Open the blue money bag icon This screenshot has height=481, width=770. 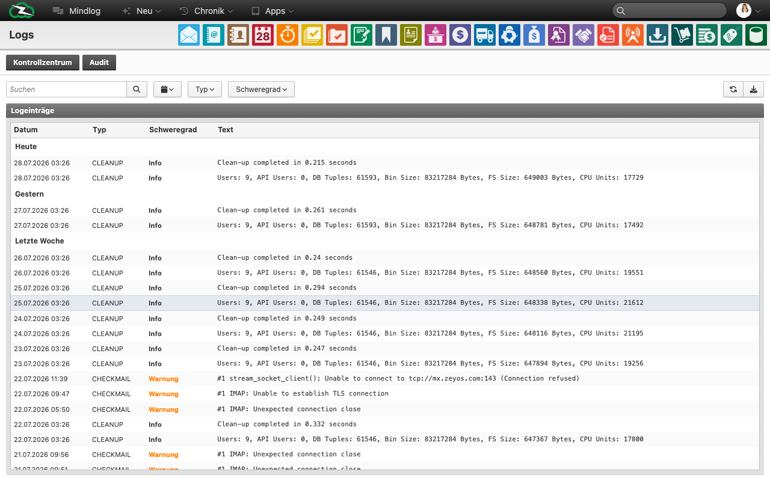click(x=534, y=35)
